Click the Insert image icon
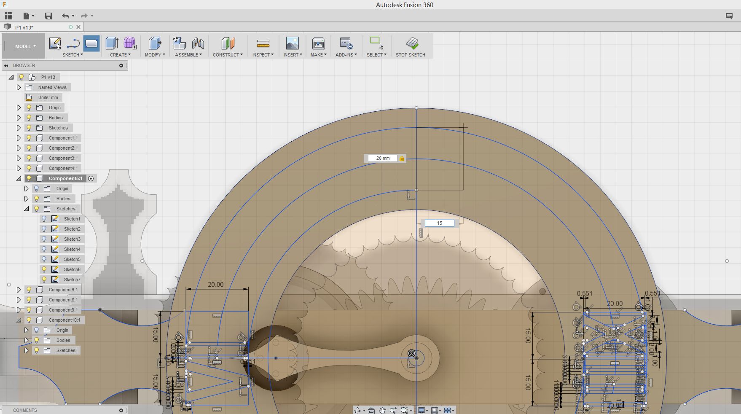The height and width of the screenshot is (414, 741). click(293, 43)
